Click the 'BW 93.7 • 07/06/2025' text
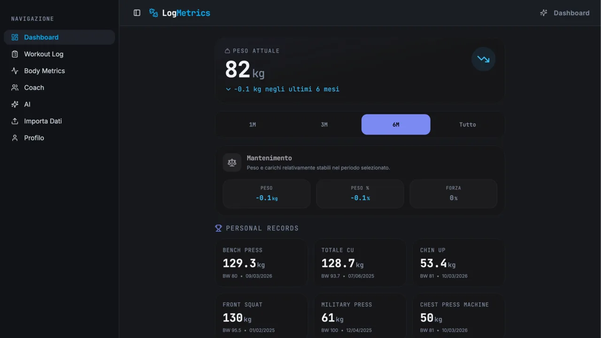The width and height of the screenshot is (601, 338). tap(348, 276)
